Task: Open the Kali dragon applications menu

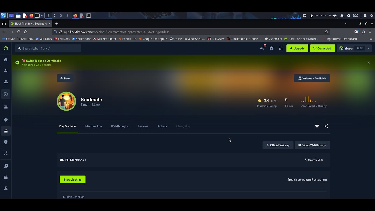Action: 3,16
